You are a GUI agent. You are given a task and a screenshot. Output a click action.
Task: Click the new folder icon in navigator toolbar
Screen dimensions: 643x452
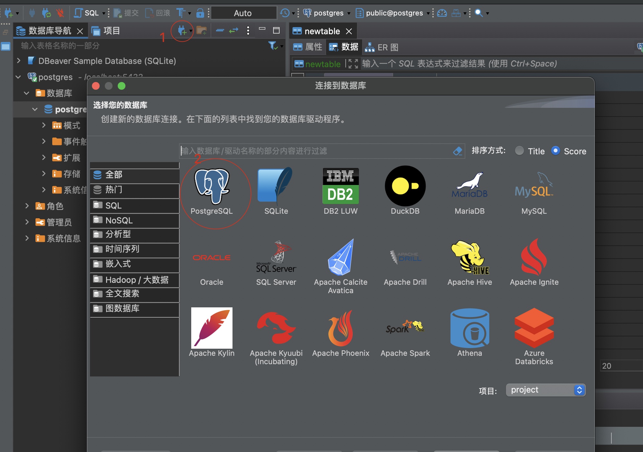pos(202,31)
